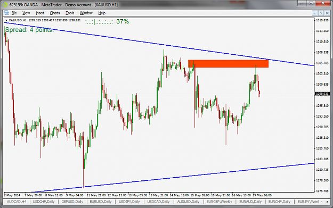Switch to the EURCHF,Daily chart tab

click(279, 202)
